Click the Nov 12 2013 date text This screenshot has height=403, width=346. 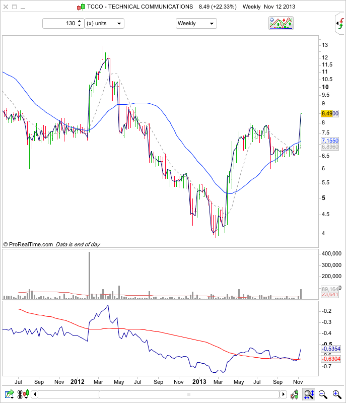(x=280, y=7)
